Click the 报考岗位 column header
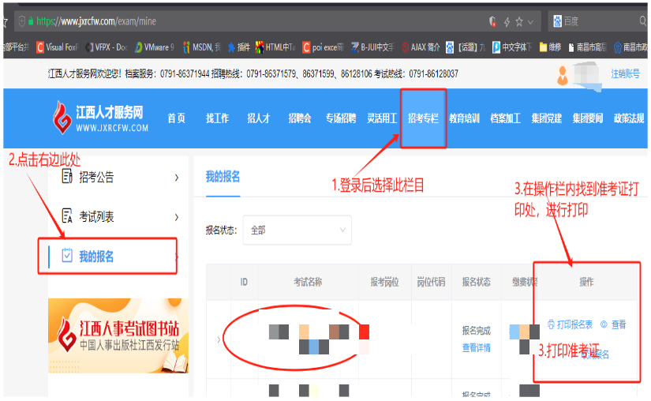This screenshot has height=401, width=651. pyautogui.click(x=384, y=283)
